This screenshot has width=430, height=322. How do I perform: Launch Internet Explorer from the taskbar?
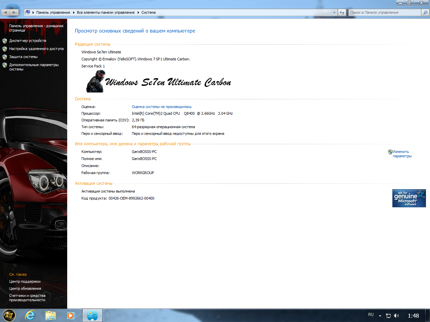tap(30, 315)
